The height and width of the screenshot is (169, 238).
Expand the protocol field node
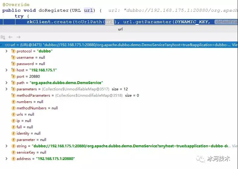pos(6,51)
